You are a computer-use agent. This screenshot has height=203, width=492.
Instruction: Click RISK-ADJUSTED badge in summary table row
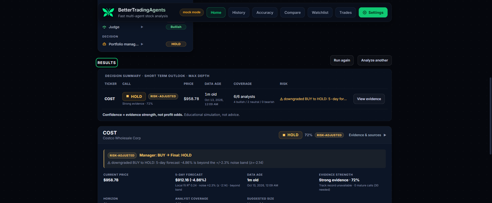coord(163,96)
